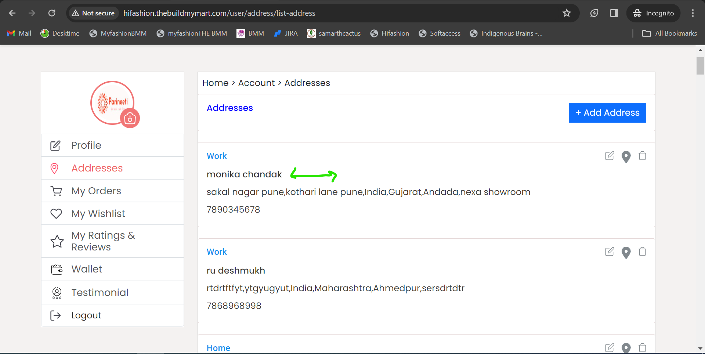
Task: Open BMM bookmark
Action: 250,33
